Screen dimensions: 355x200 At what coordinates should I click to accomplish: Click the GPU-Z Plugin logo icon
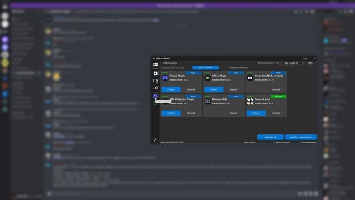click(x=207, y=78)
